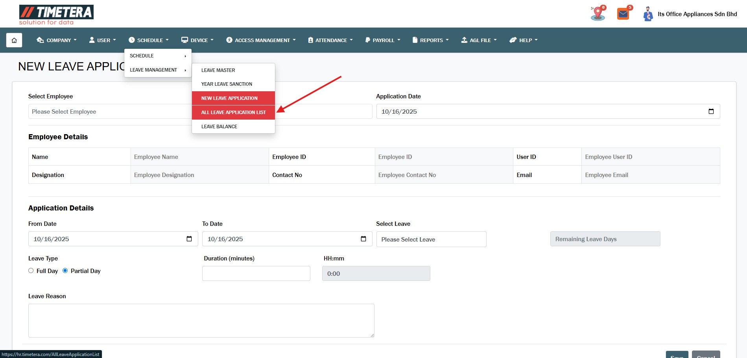Click into the Leave Reason text area
Viewport: 747px width, 358px height.
click(201, 320)
